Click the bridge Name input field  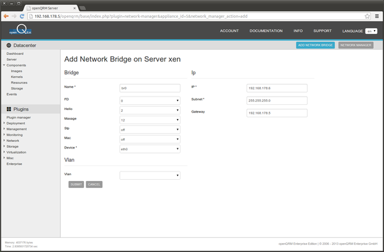point(150,88)
